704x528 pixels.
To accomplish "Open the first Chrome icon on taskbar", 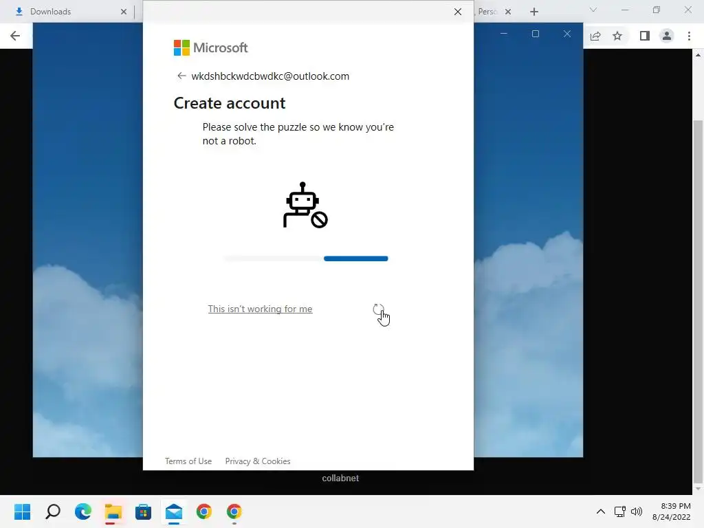I will pos(203,511).
